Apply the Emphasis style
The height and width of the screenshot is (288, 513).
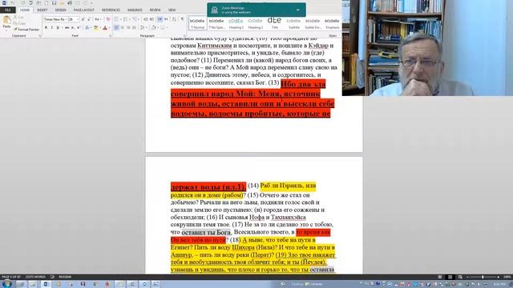coord(332,23)
